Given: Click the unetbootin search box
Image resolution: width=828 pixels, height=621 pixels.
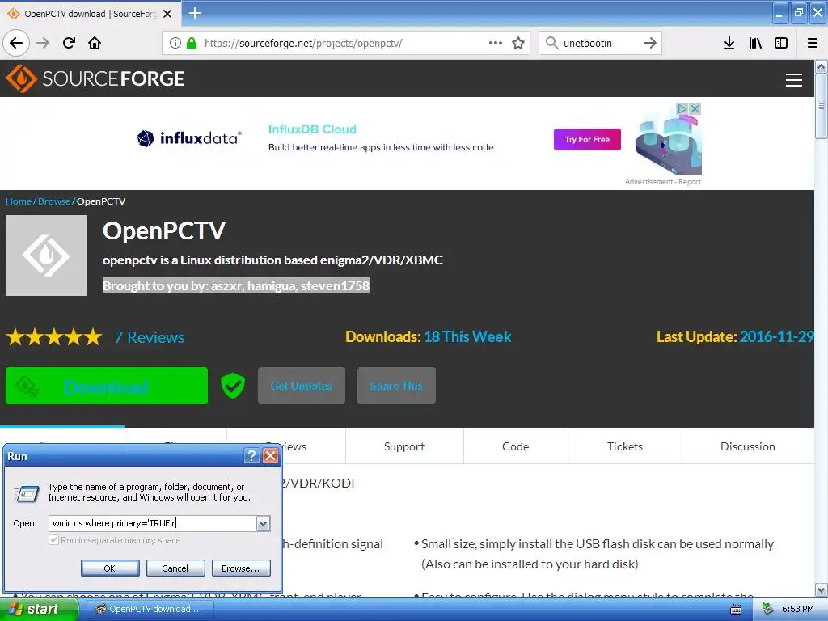Looking at the screenshot, I should click(599, 43).
